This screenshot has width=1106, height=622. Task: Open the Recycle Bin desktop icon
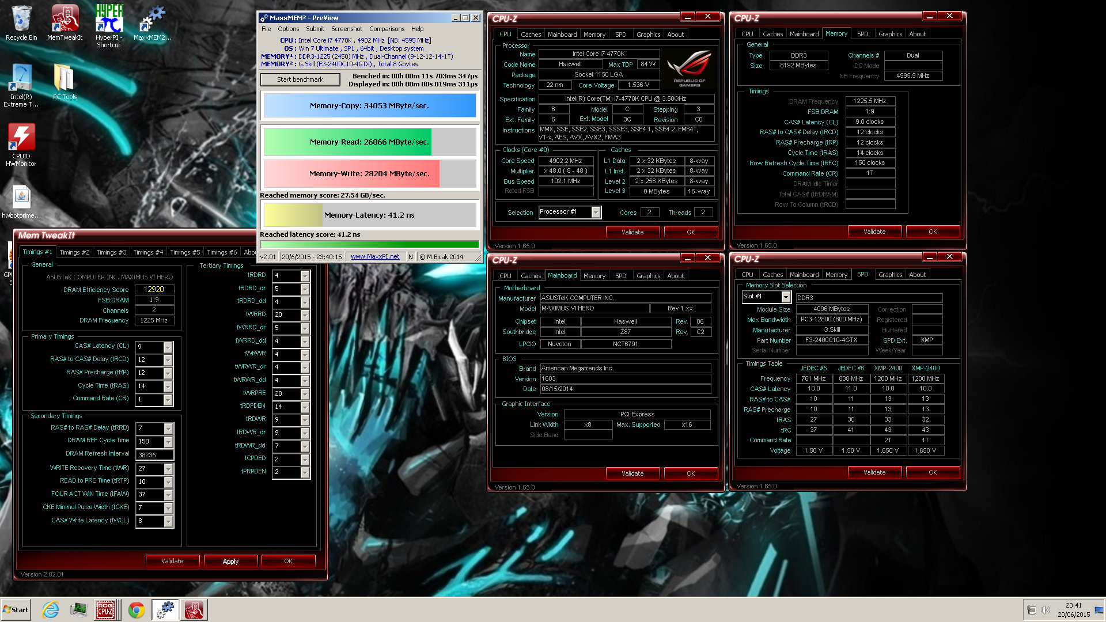pos(21,23)
